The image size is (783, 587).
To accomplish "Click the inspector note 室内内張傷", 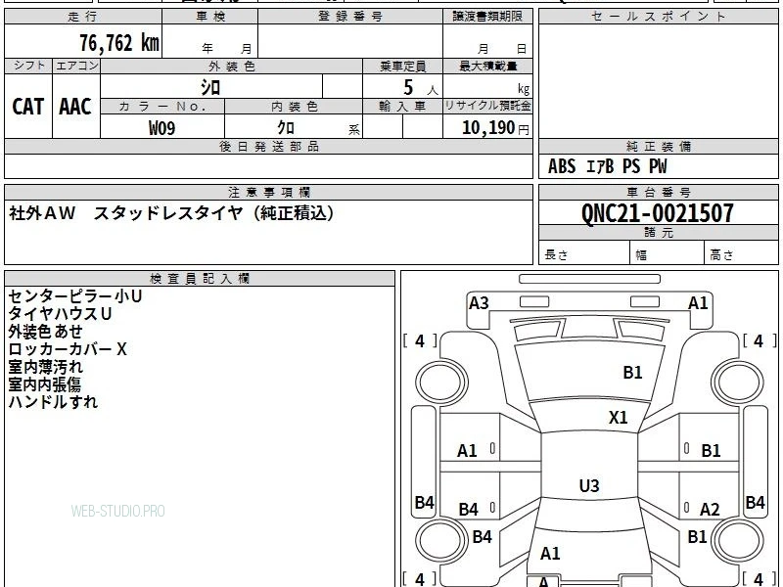I will (44, 384).
